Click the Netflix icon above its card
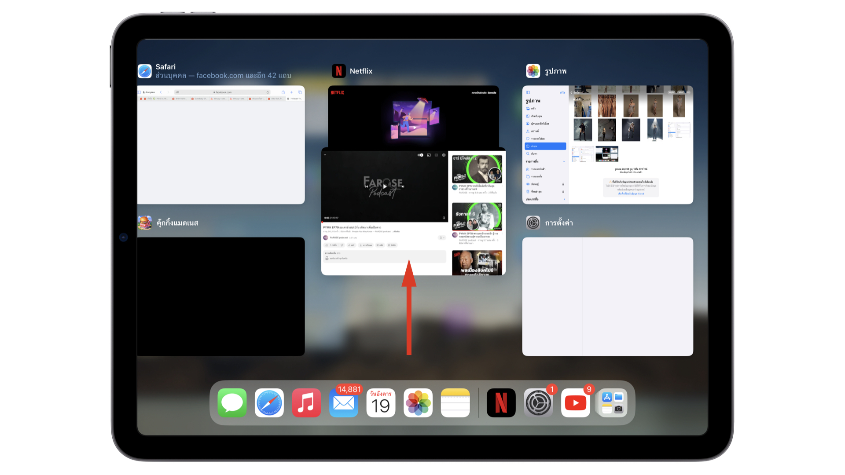 click(x=338, y=71)
